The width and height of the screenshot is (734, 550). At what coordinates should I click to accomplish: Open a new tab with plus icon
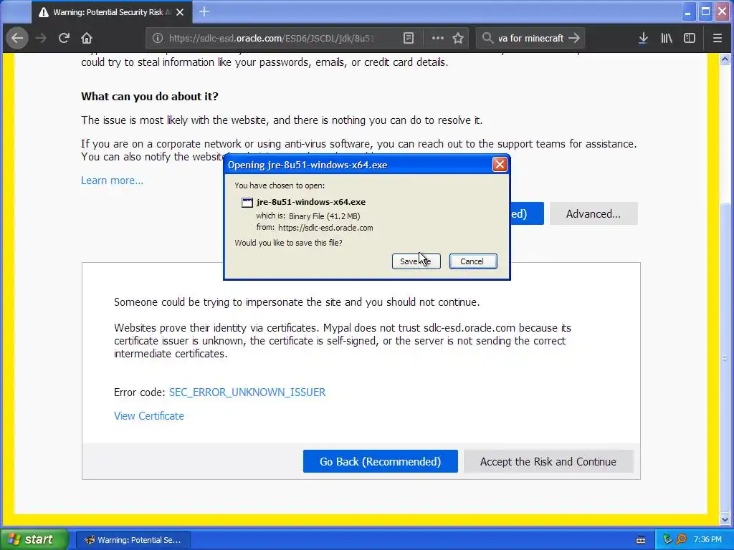coord(204,11)
